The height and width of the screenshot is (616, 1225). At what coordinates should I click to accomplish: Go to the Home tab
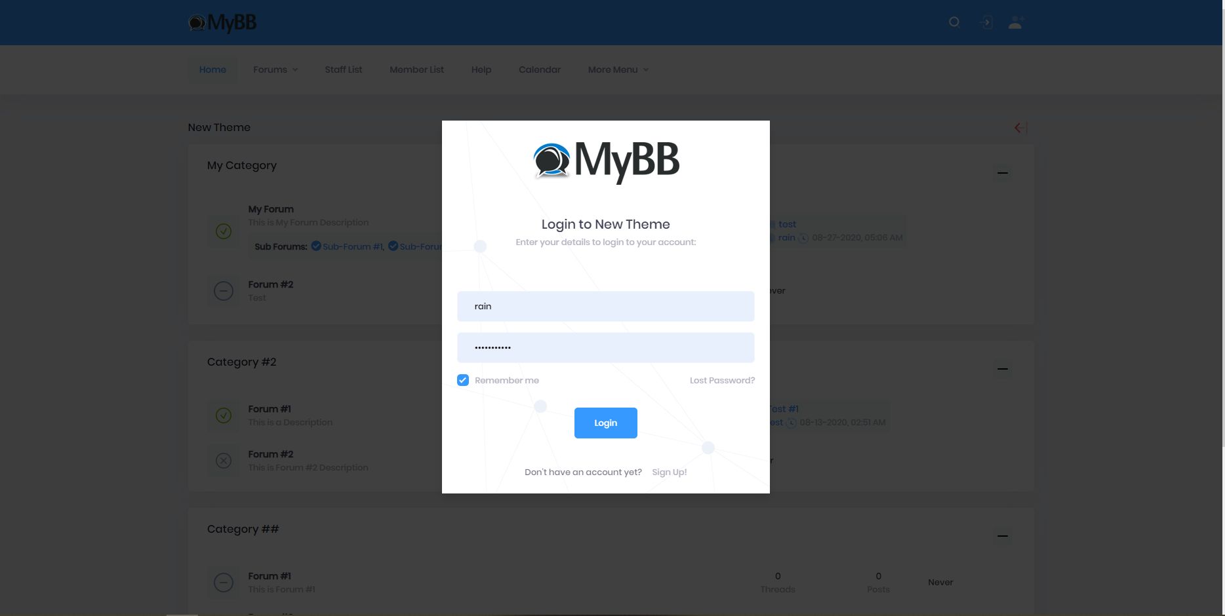(212, 69)
